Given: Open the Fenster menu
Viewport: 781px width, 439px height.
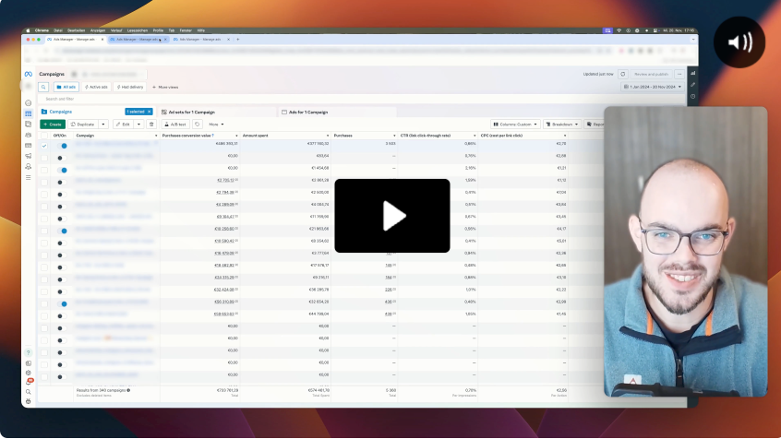Looking at the screenshot, I should (x=186, y=30).
